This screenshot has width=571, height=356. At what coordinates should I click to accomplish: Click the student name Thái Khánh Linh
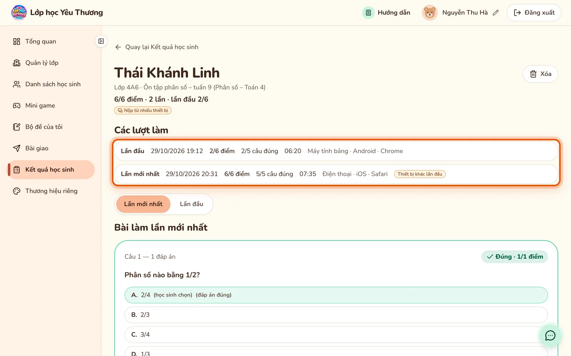167,73
